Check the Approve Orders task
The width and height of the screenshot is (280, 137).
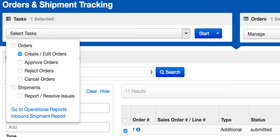(x=20, y=62)
